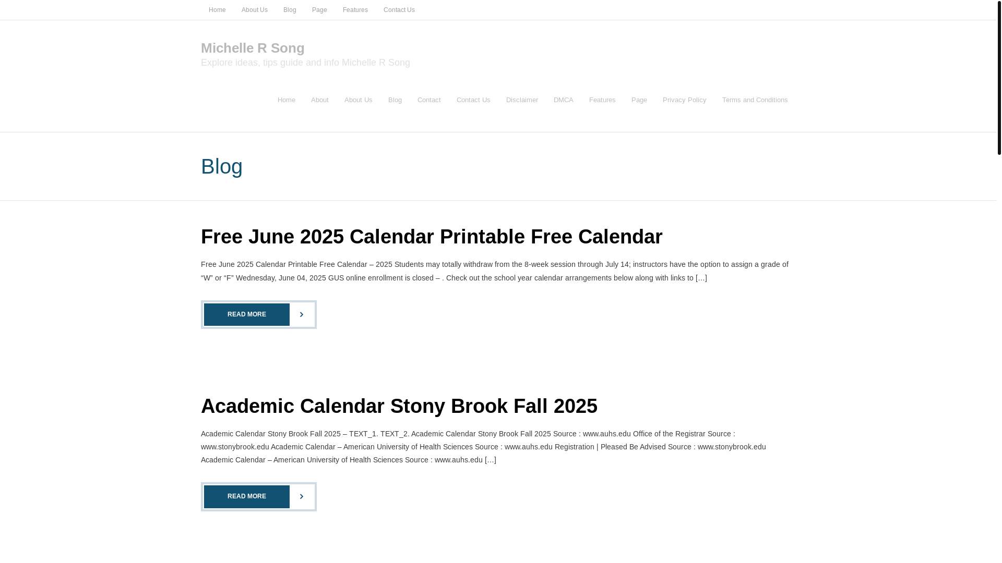Choose Contact in the main navigation
The height and width of the screenshot is (563, 1002).
coord(429,100)
